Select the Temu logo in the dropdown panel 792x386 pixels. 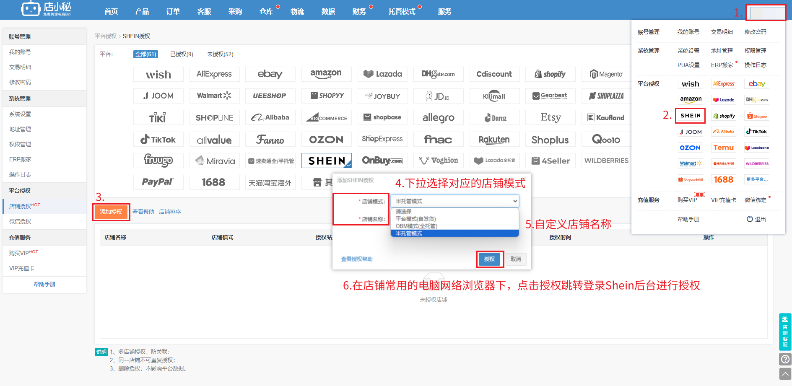click(724, 148)
